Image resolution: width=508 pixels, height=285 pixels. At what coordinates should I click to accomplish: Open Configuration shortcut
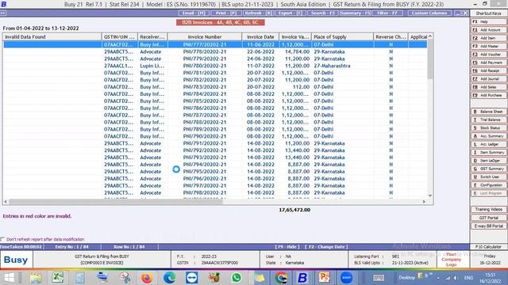pos(489,185)
